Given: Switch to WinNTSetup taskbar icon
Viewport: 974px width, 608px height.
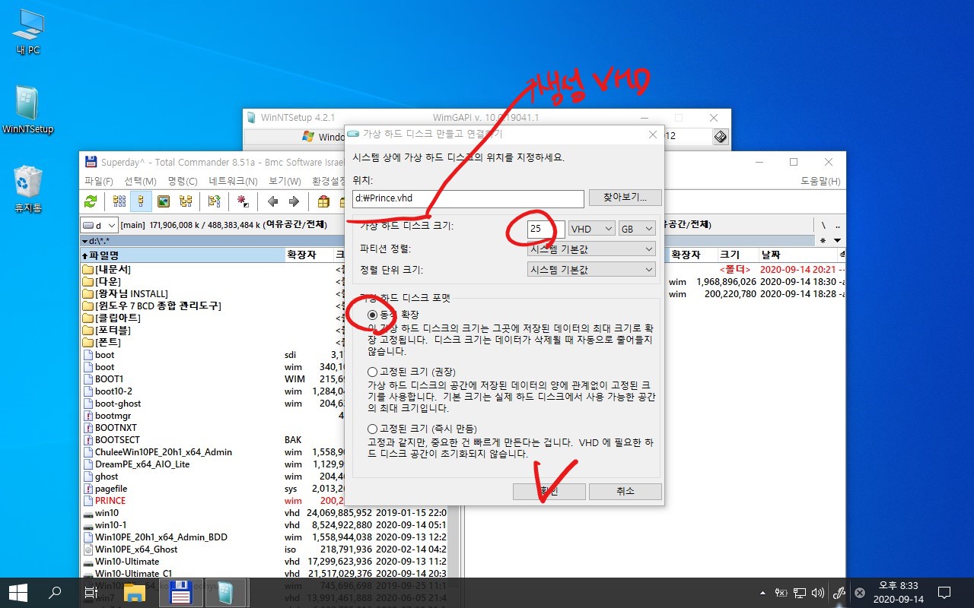Looking at the screenshot, I should coord(227,593).
